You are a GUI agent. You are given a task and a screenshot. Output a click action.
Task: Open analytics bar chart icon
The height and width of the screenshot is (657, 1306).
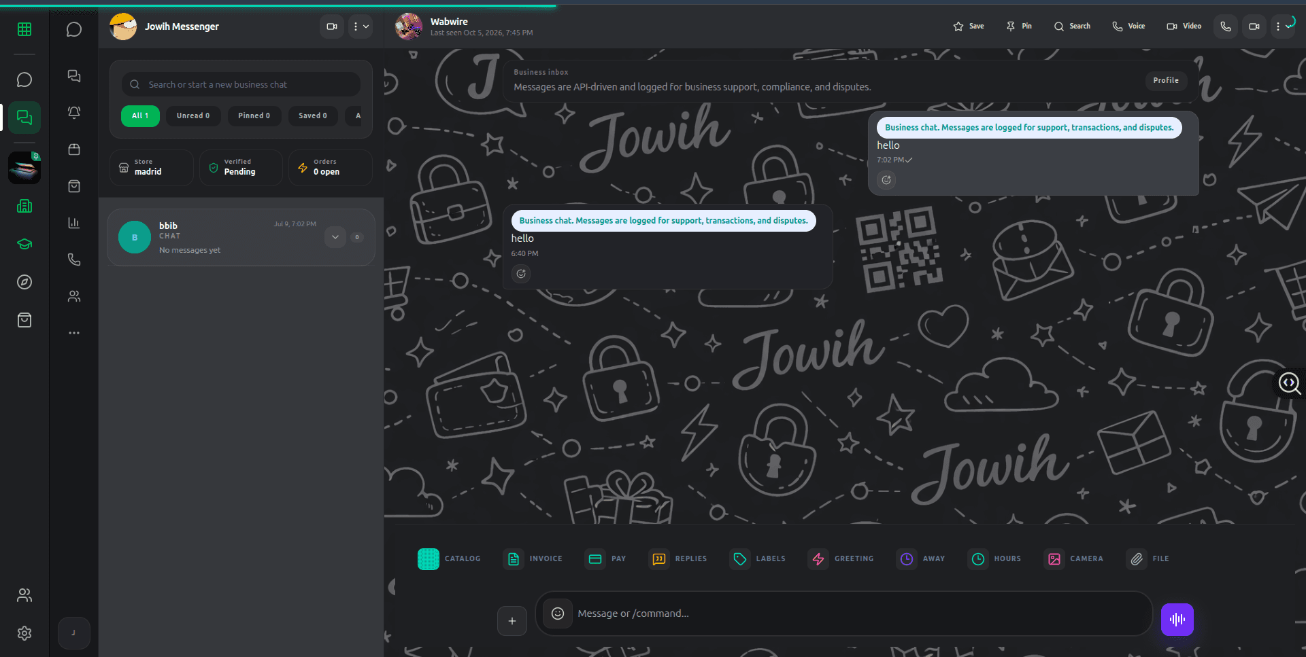(x=74, y=223)
